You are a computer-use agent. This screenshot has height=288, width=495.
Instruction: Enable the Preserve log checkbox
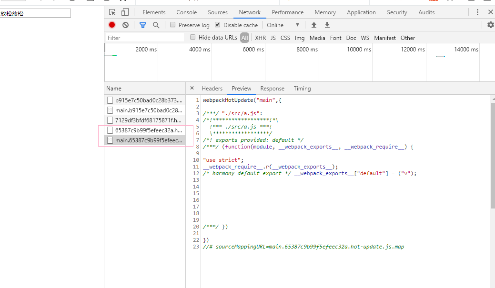tap(173, 25)
